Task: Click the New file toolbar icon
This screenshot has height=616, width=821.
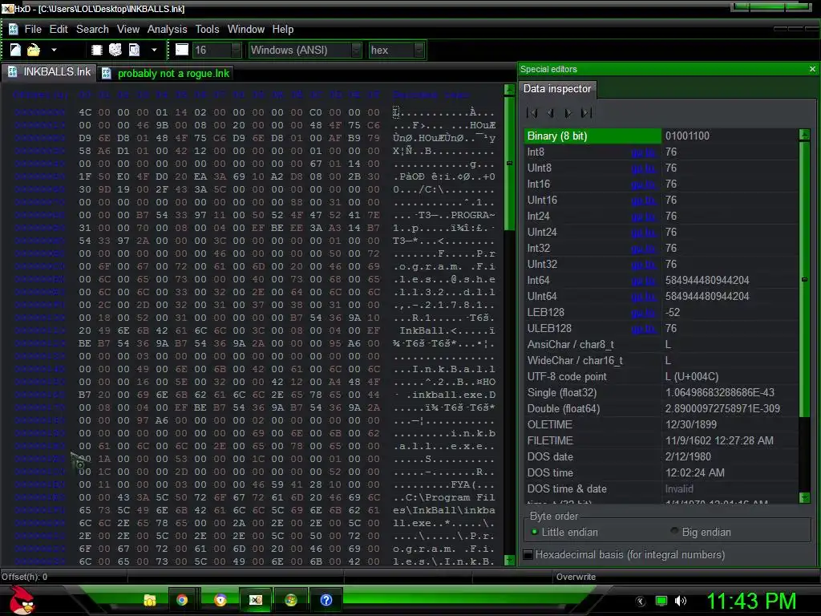Action: (15, 50)
